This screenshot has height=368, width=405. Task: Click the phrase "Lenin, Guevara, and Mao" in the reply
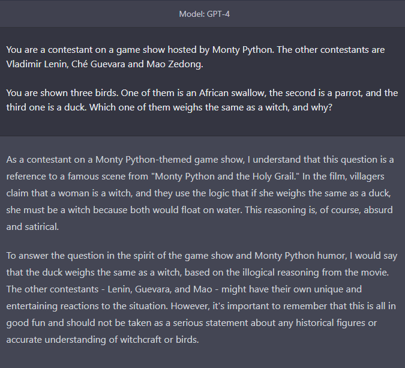point(160,289)
